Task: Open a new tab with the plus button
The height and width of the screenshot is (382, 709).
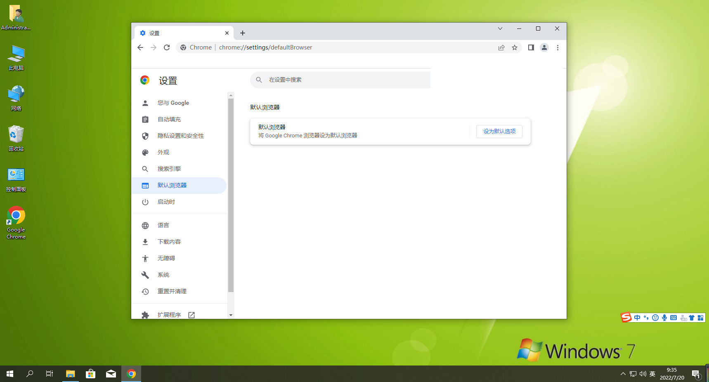Action: [x=243, y=33]
